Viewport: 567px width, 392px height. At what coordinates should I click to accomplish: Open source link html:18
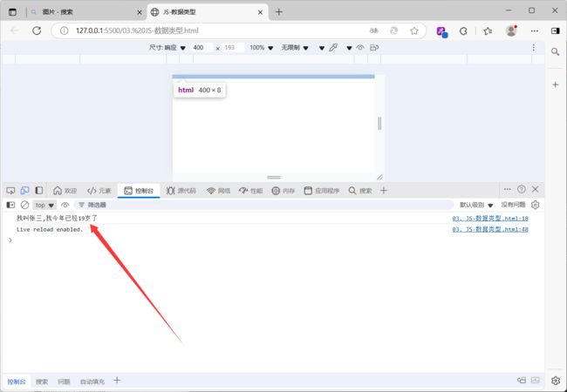[x=490, y=219]
